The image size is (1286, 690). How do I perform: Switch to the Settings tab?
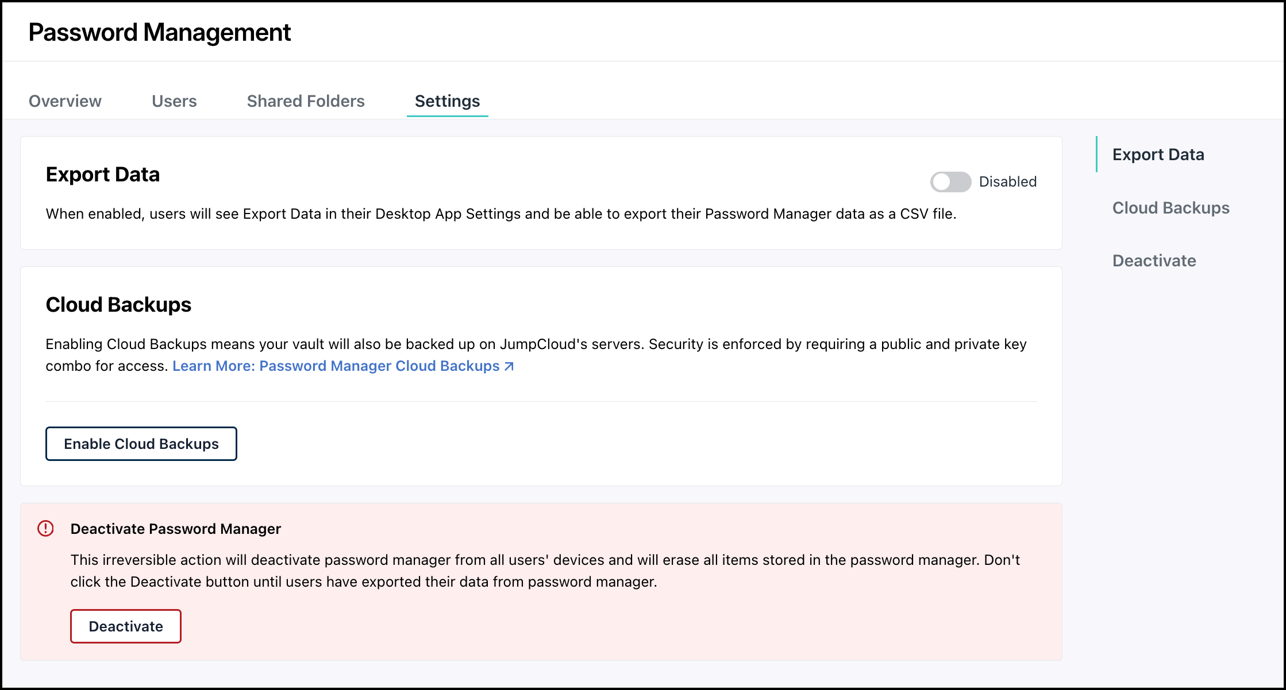tap(447, 101)
